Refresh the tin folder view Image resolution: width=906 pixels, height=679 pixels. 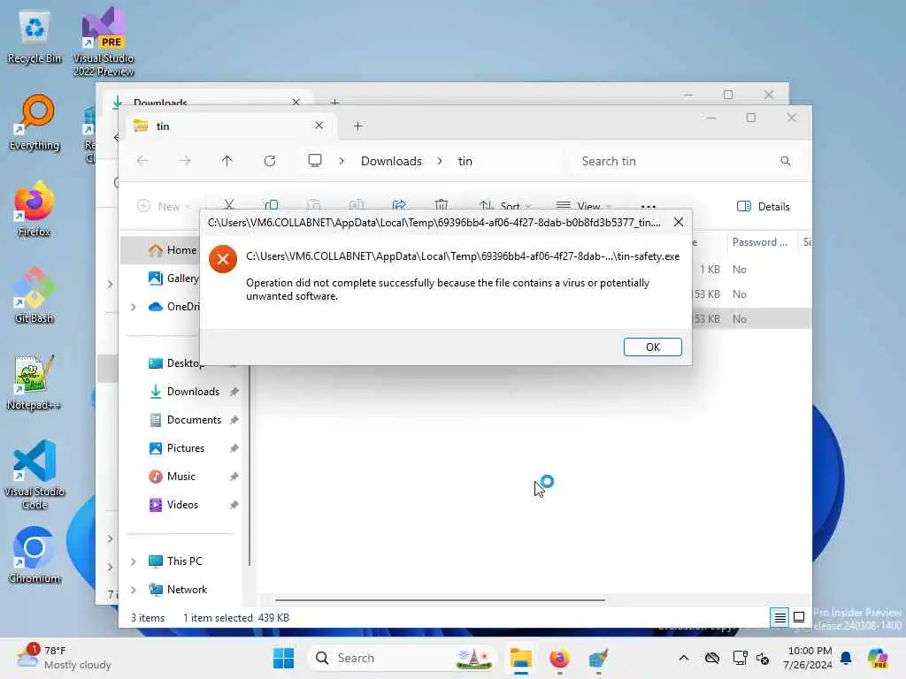coord(269,161)
